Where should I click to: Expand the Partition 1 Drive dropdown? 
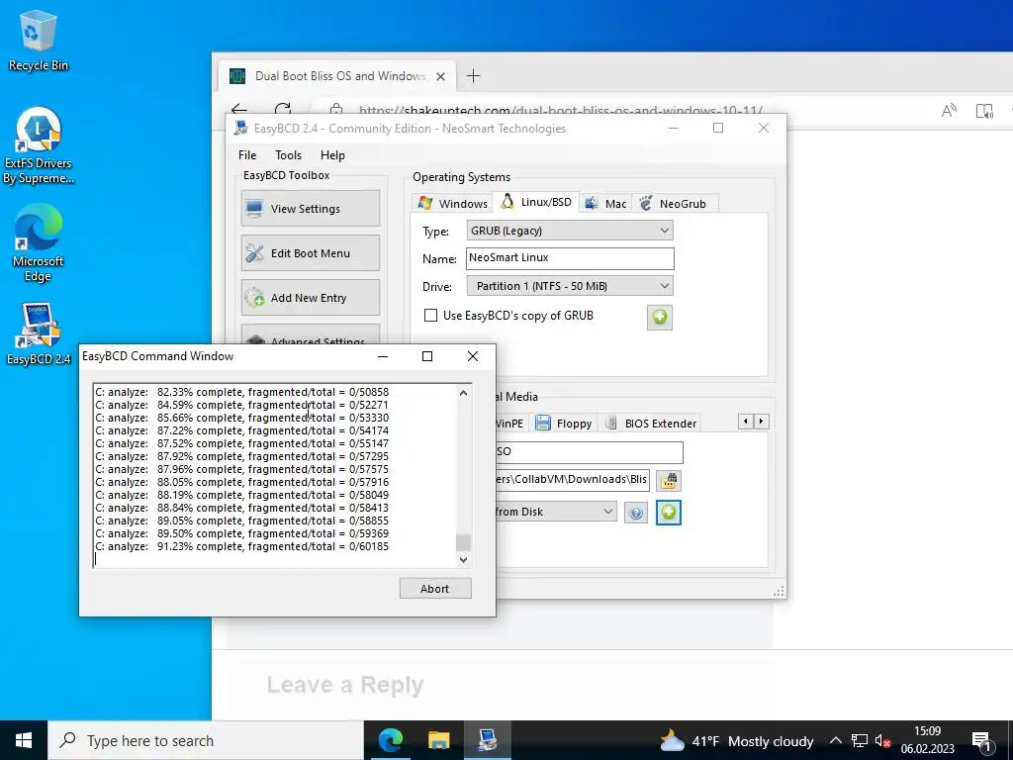(569, 286)
